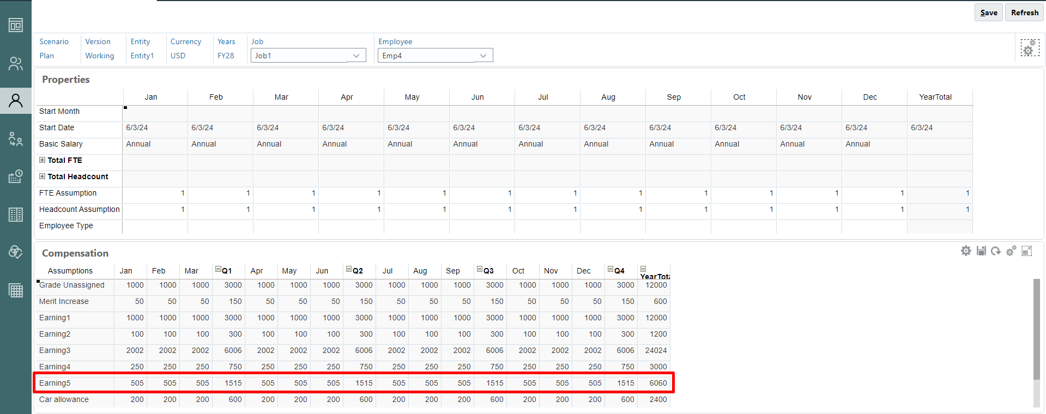Collapse the Q2 column group

tap(349, 269)
